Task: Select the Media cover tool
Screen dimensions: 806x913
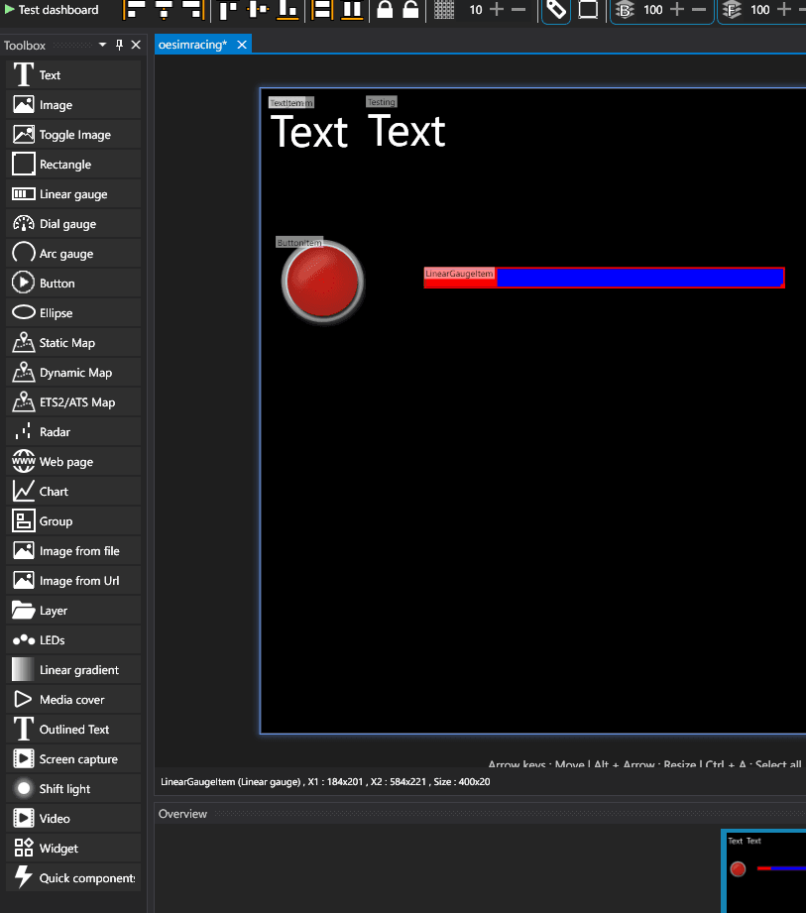Action: pyautogui.click(x=73, y=699)
